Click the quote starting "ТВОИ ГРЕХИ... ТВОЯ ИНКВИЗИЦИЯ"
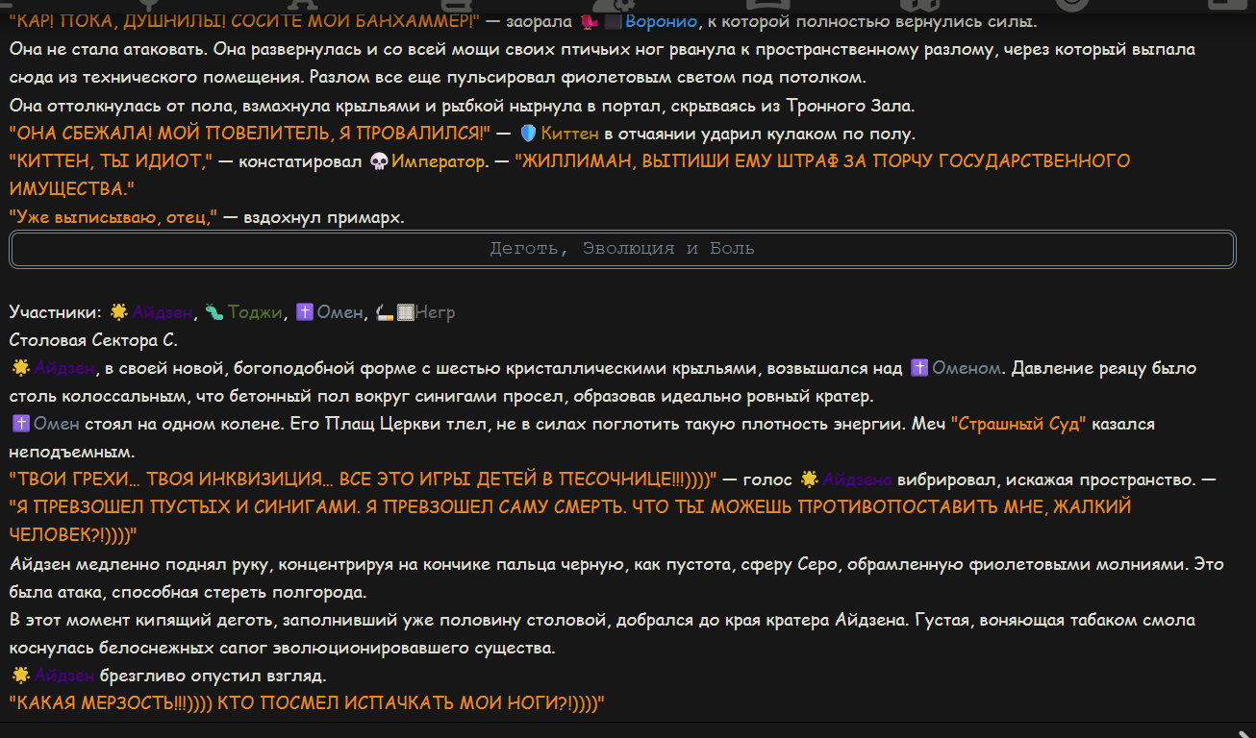Viewport: 1256px width, 738px height. tap(364, 480)
